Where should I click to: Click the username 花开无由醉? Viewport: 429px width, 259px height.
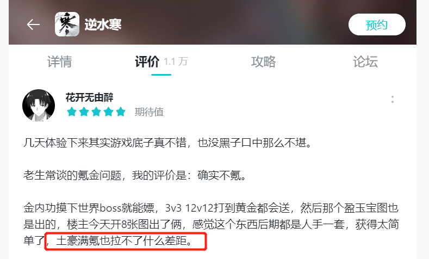point(90,97)
